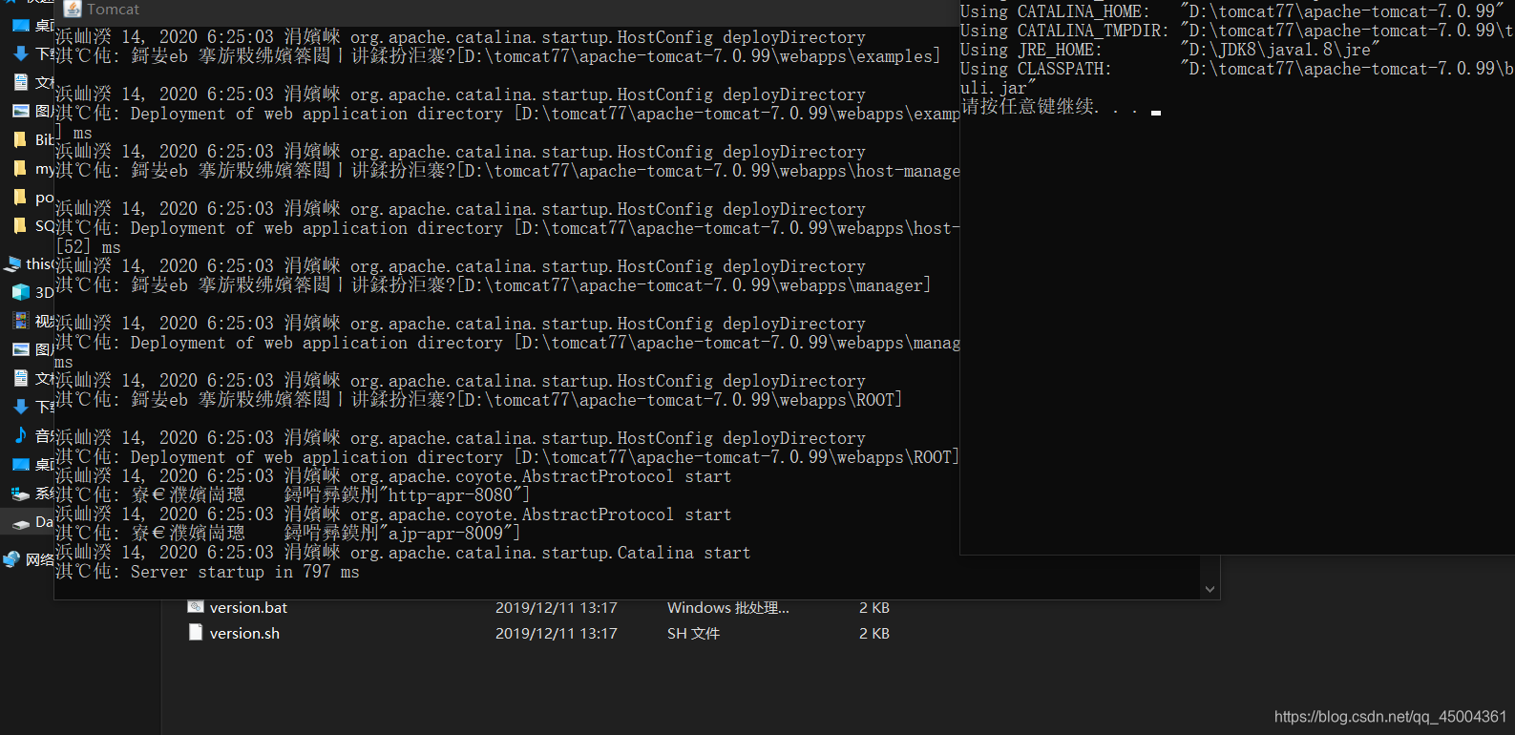Click the ajp-apr-8009 log line
Image resolution: width=1515 pixels, height=735 pixels.
click(x=287, y=534)
